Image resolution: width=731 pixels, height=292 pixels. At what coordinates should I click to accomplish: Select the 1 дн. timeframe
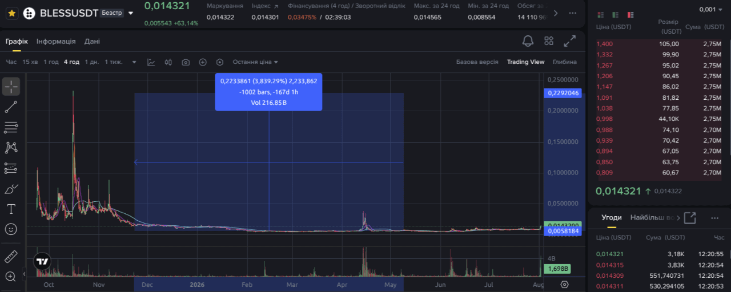[x=91, y=62]
